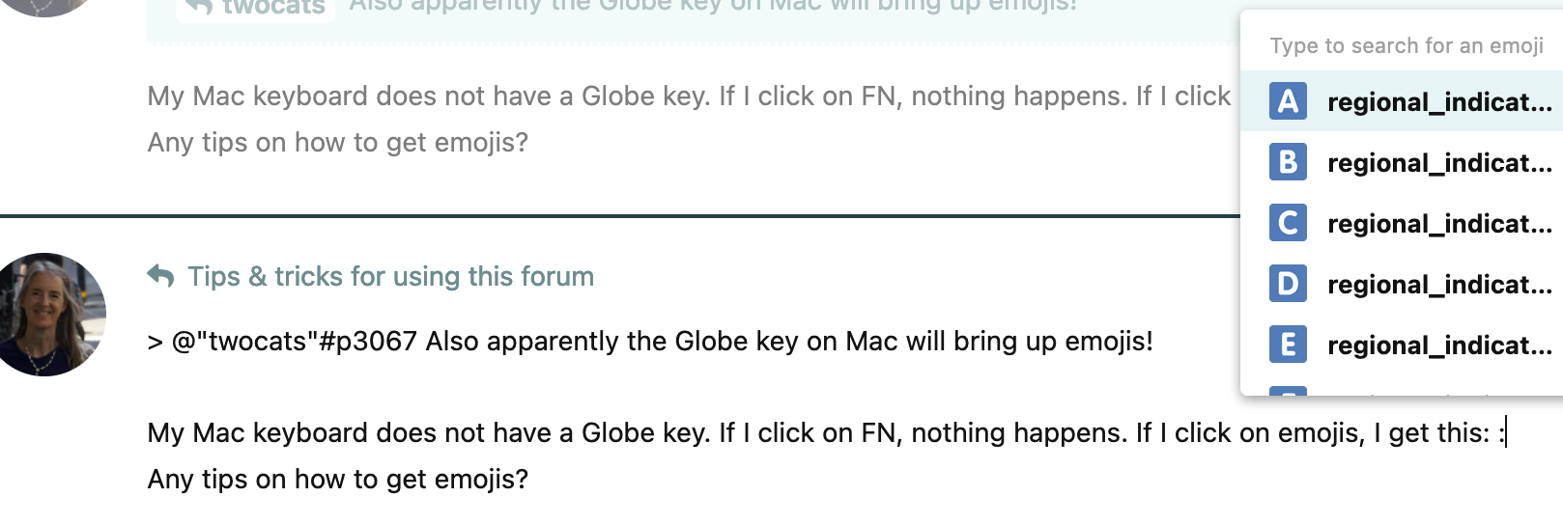The width and height of the screenshot is (1563, 525).
Task: Pick the blue B emoji icon
Action: click(1288, 162)
